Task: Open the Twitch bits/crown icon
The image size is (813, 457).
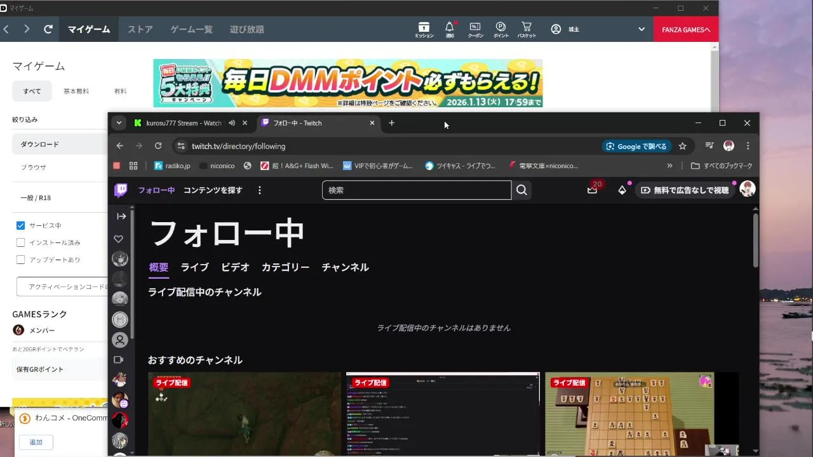Action: tap(622, 190)
